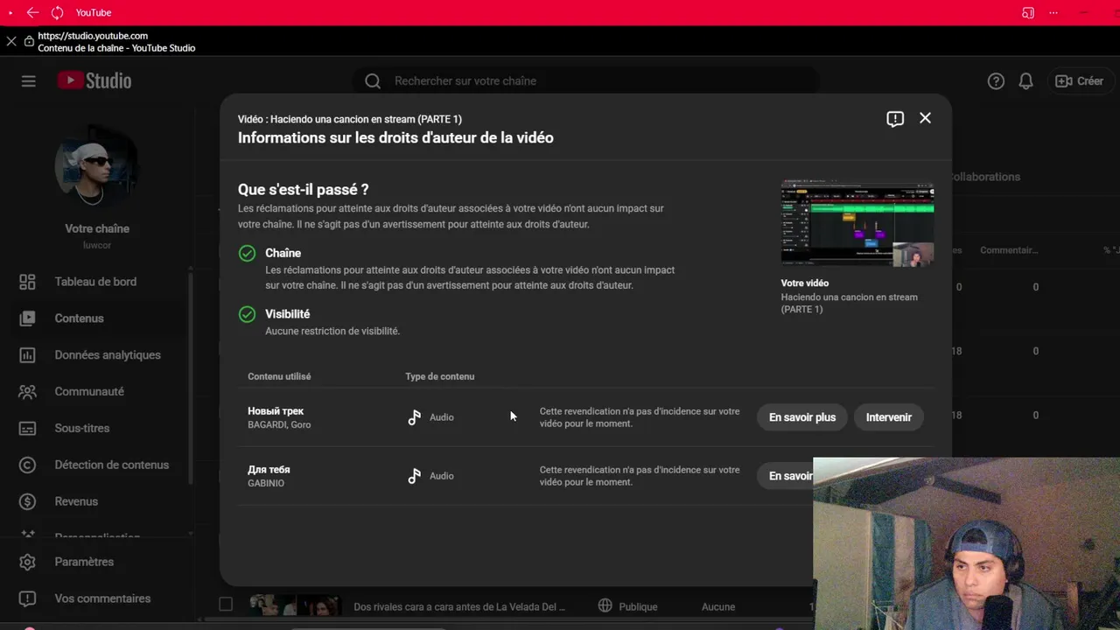1120x630 pixels.
Task: Close the copyright information dialog
Action: [x=925, y=118]
